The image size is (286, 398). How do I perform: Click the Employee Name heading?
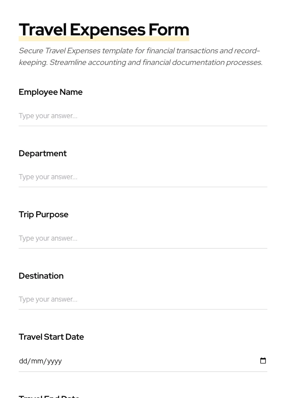pyautogui.click(x=51, y=92)
